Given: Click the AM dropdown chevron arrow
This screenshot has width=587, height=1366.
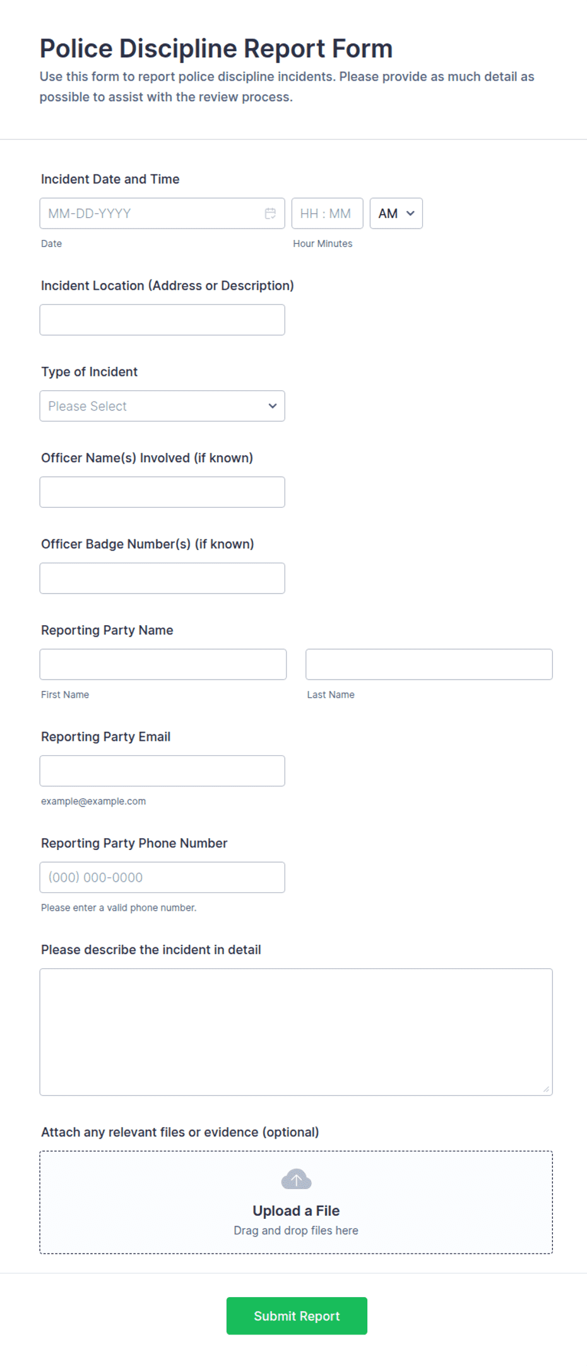Looking at the screenshot, I should [410, 213].
